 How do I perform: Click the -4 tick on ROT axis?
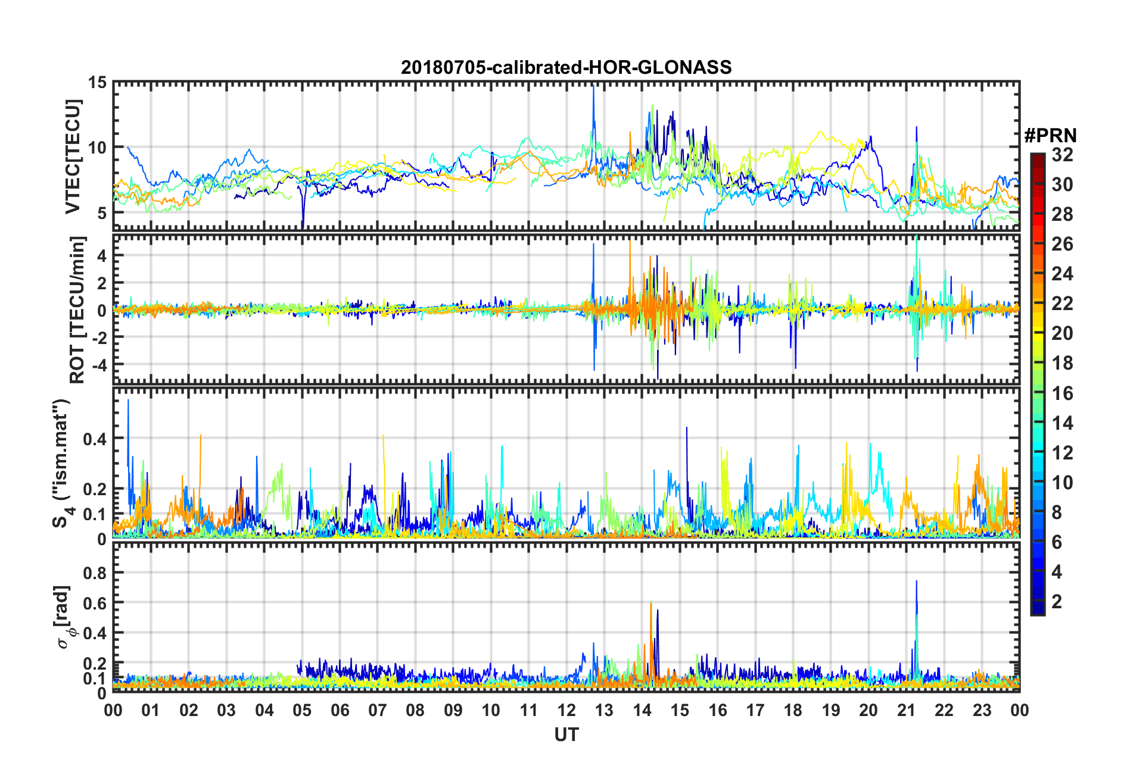(x=99, y=364)
